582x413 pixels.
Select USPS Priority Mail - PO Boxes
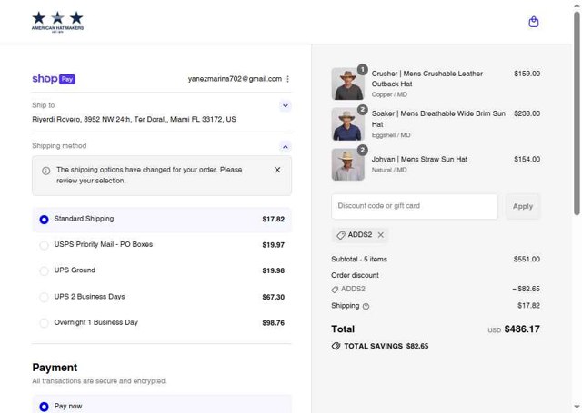coord(162,245)
